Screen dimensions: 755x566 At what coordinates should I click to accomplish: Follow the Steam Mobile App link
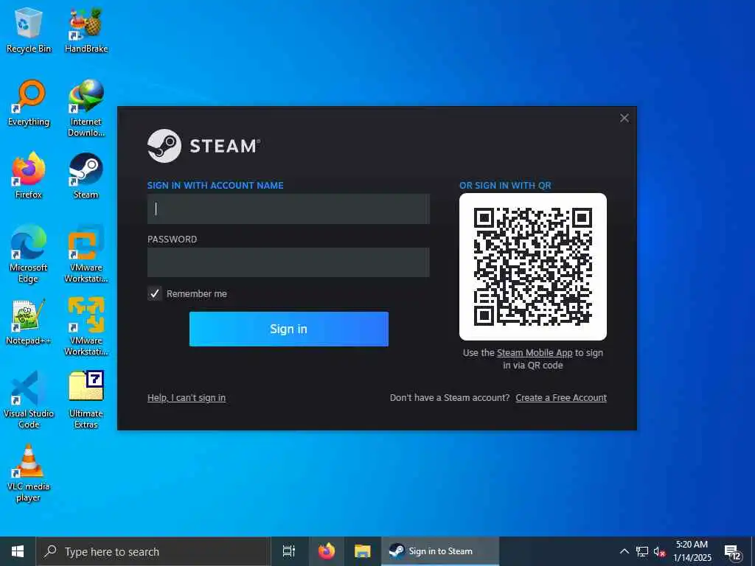(535, 353)
